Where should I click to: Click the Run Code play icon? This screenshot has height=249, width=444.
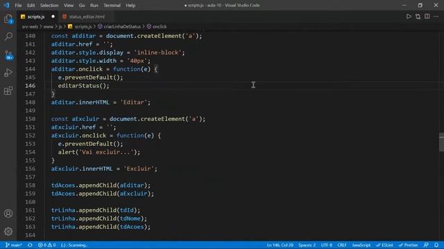click(409, 17)
